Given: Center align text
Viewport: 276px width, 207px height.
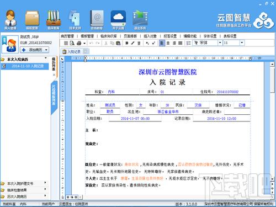Looking at the screenshot, I should pos(168,43).
